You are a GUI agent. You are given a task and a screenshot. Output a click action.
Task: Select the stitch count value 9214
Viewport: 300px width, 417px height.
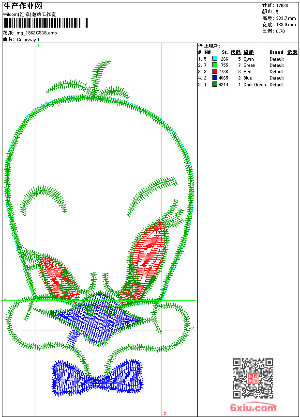tap(223, 85)
